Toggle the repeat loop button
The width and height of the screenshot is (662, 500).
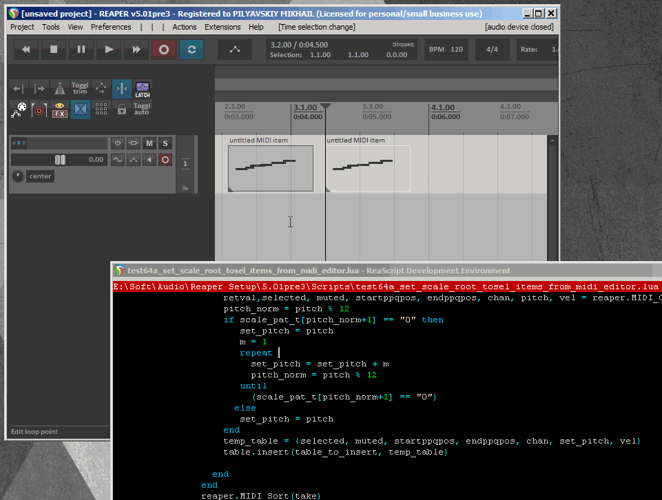pyautogui.click(x=192, y=50)
